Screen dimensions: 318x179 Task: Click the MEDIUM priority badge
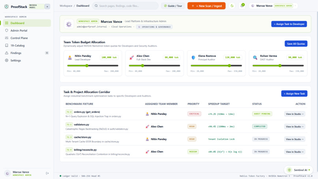point(193,152)
